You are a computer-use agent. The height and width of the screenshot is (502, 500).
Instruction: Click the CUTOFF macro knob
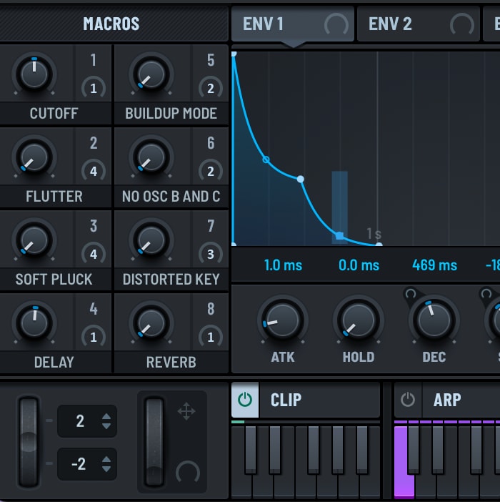34,74
